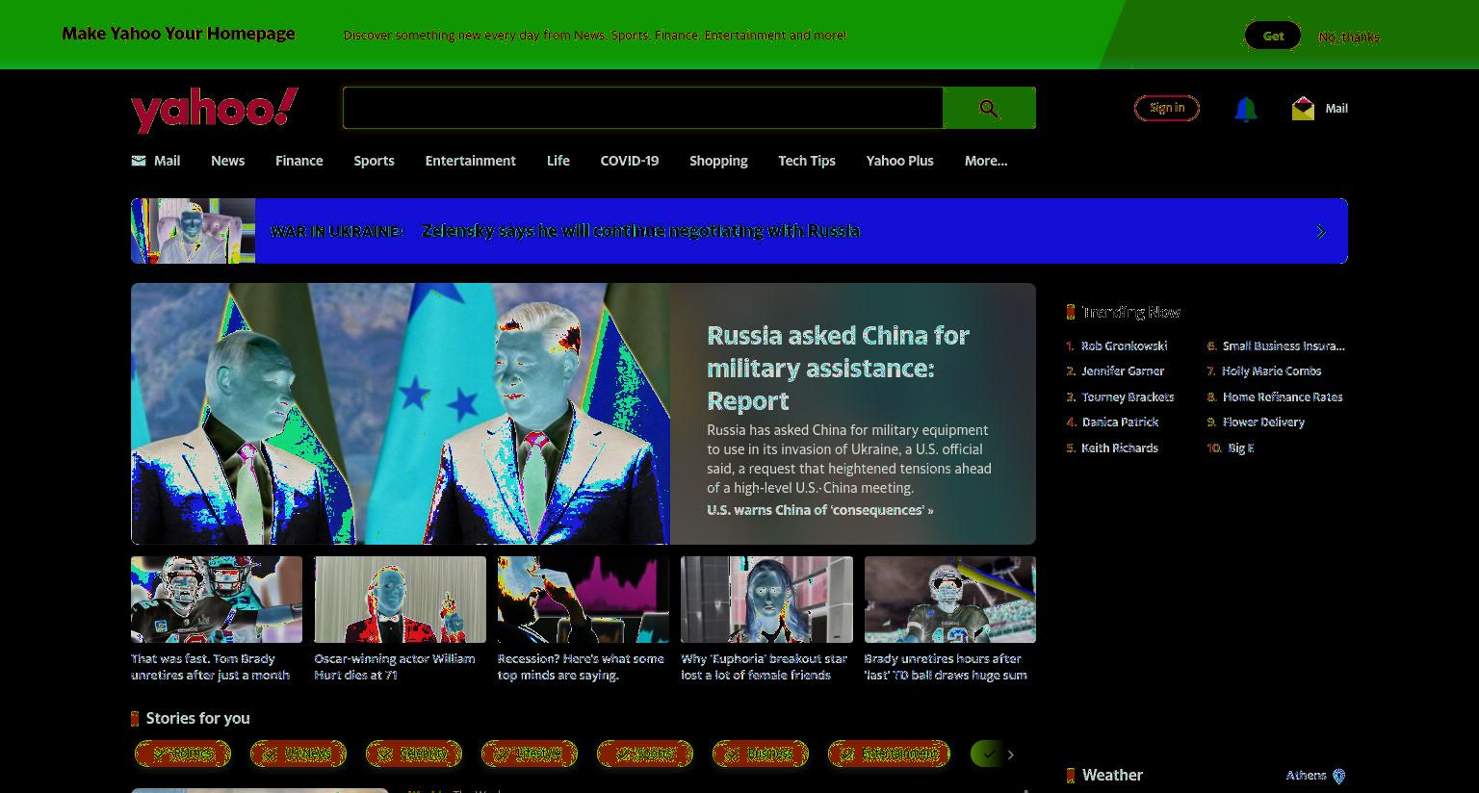
Task: Toggle the Business topic chip
Action: tap(761, 754)
